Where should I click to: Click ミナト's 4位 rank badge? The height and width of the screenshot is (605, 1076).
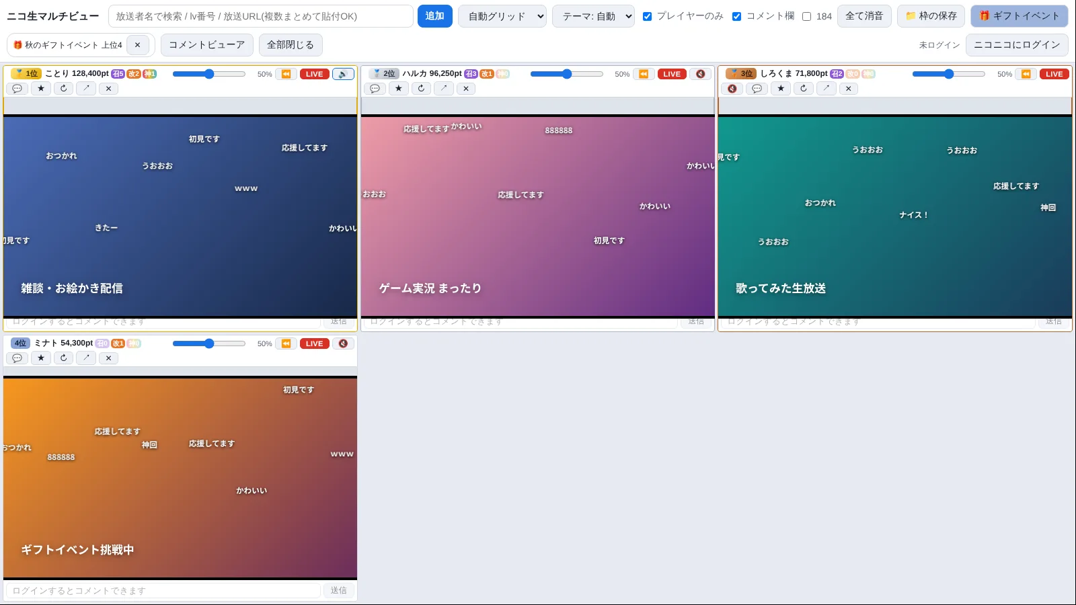pyautogui.click(x=21, y=344)
